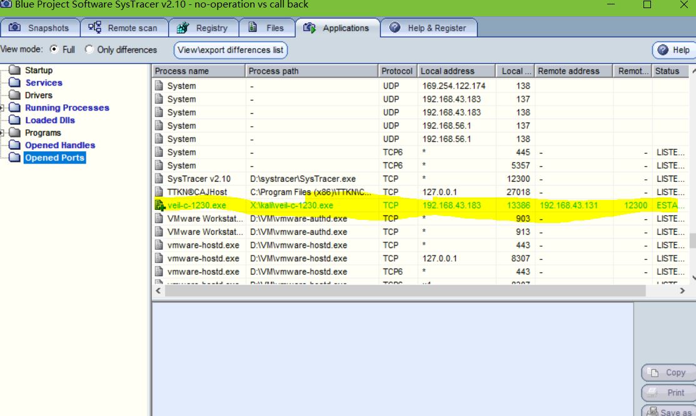Click icon of vmware-hostd.exe port 8307 row
Viewport: 696px width, 416px height.
(x=159, y=258)
